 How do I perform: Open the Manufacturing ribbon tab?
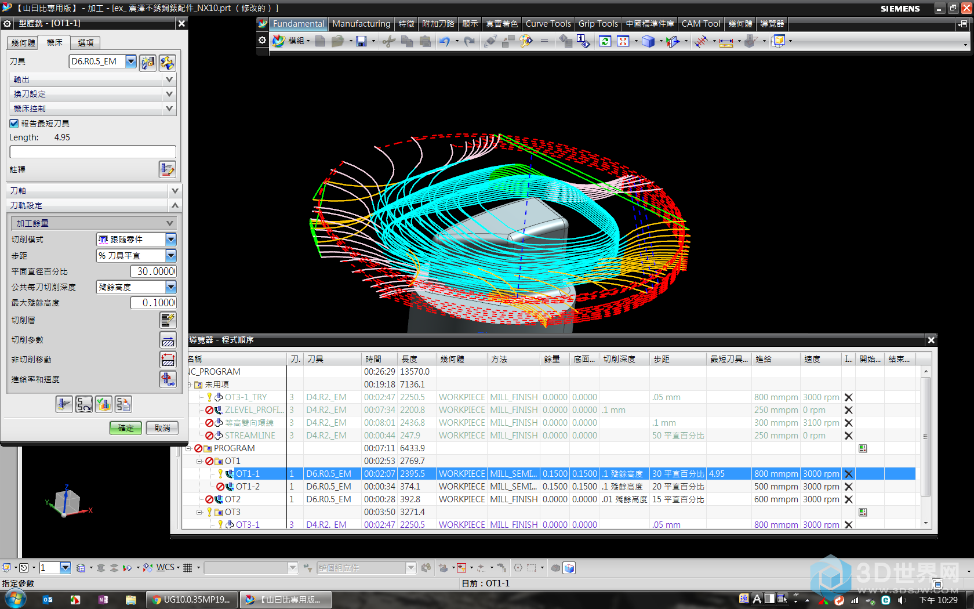(361, 24)
